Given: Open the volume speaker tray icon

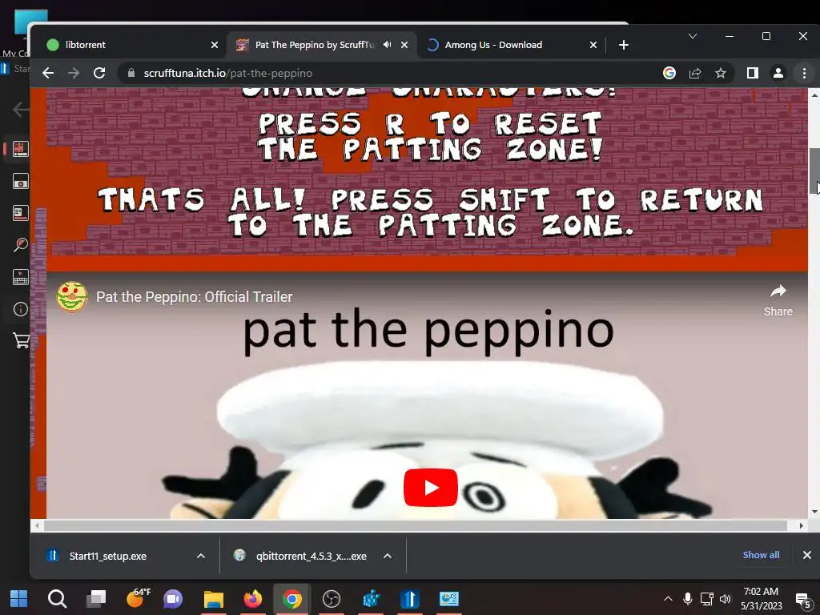Looking at the screenshot, I should (x=725, y=599).
